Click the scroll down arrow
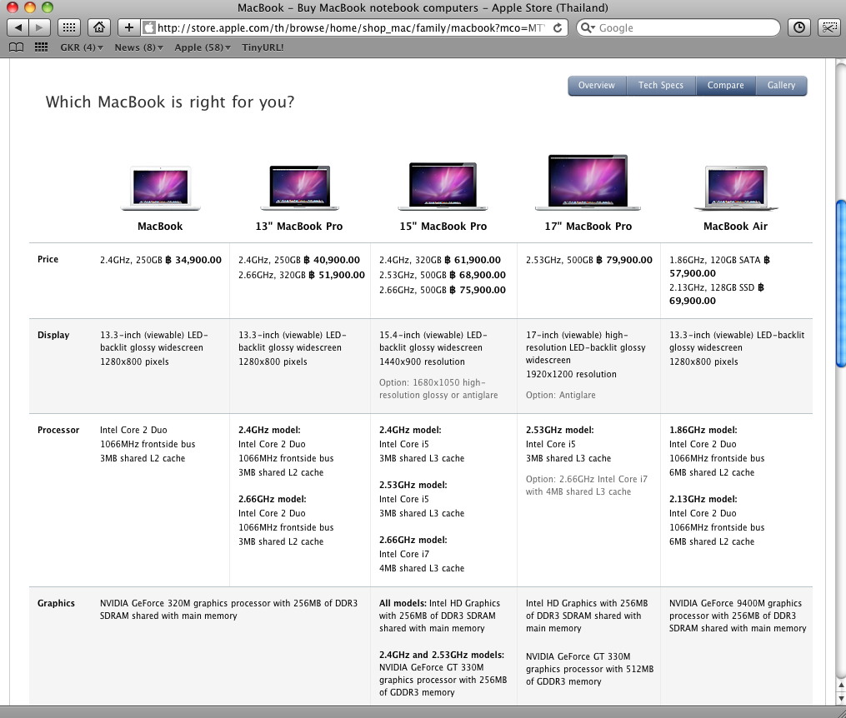Image resolution: width=846 pixels, height=718 pixels. 841,698
